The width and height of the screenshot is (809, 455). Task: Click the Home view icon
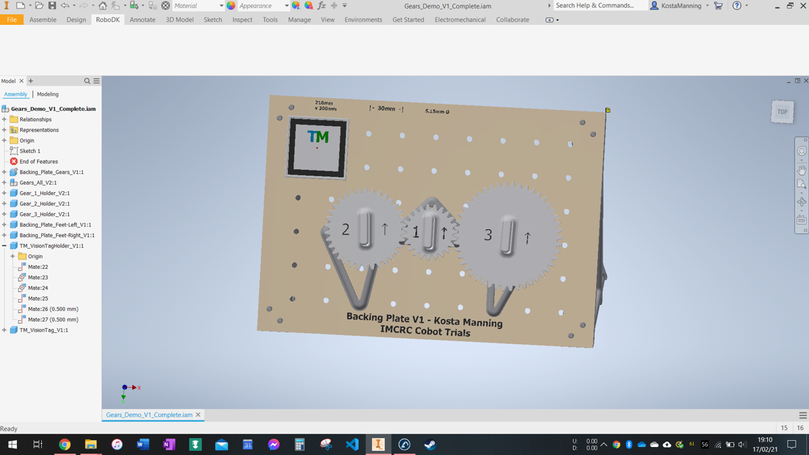pyautogui.click(x=102, y=5)
